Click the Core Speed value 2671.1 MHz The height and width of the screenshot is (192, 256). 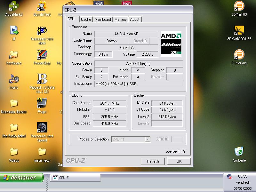[x=109, y=103]
